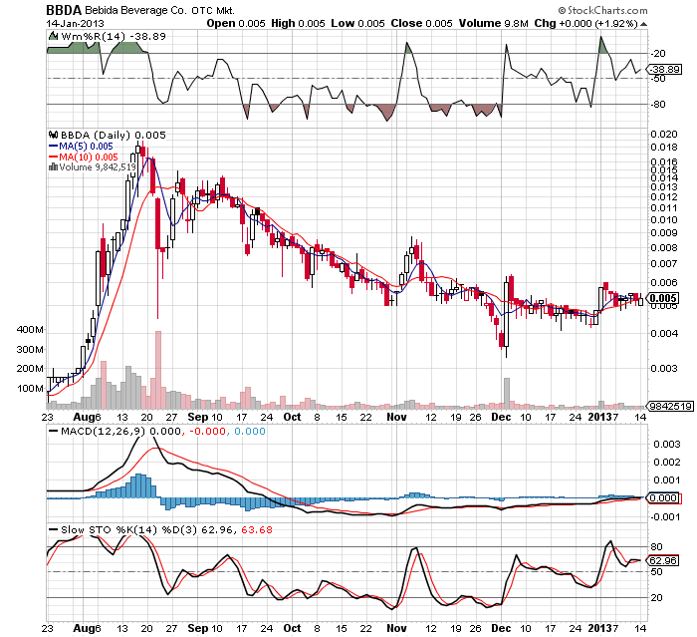The width and height of the screenshot is (697, 637).
Task: Click the -20 level on the Wm%R axis
Action: pos(658,54)
